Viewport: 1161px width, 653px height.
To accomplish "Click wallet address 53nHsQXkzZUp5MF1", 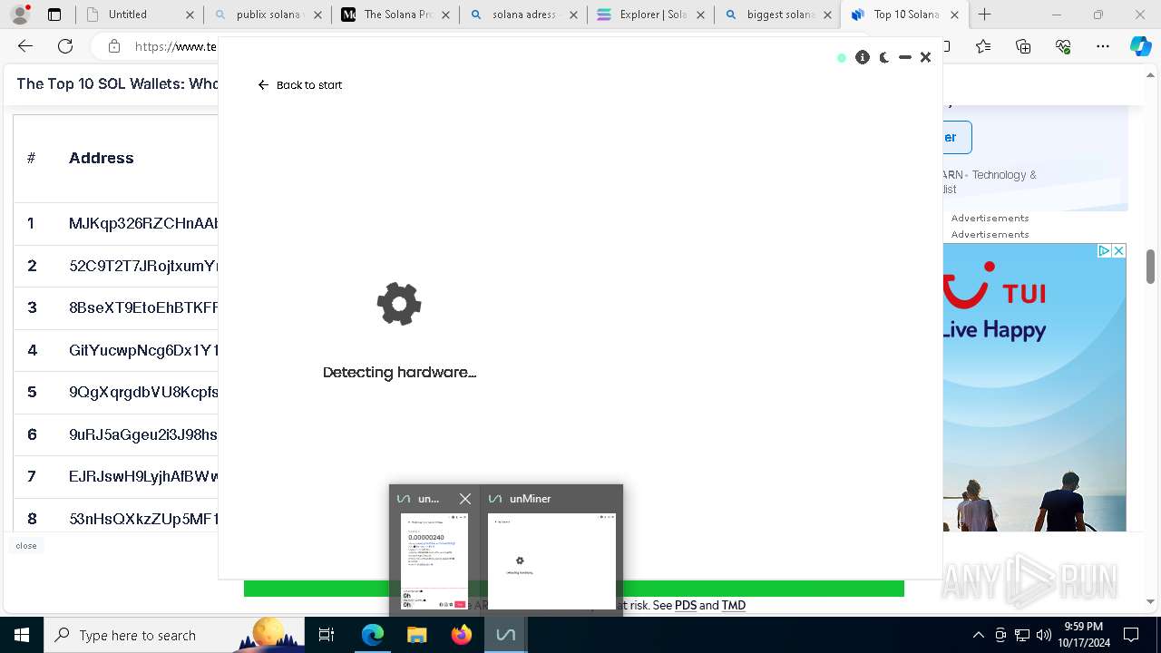I will pyautogui.click(x=143, y=519).
